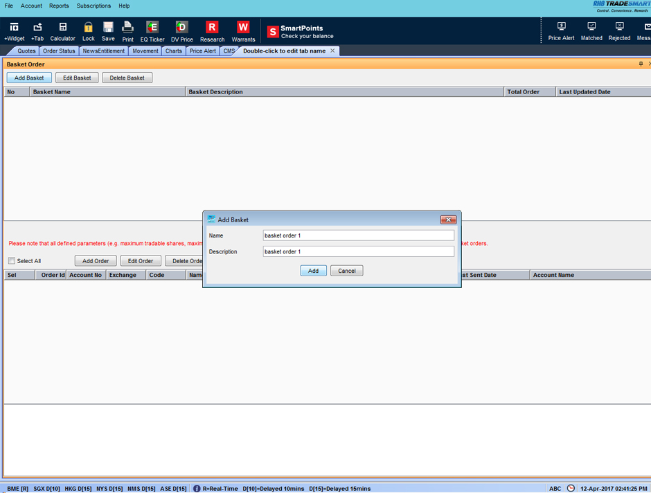The image size is (651, 493).
Task: Click the Edit Order button
Action: tap(141, 260)
